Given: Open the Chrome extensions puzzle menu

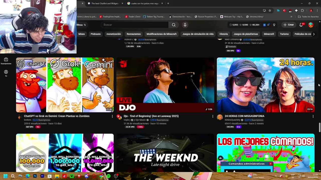Looking at the screenshot, I should click(302, 10).
